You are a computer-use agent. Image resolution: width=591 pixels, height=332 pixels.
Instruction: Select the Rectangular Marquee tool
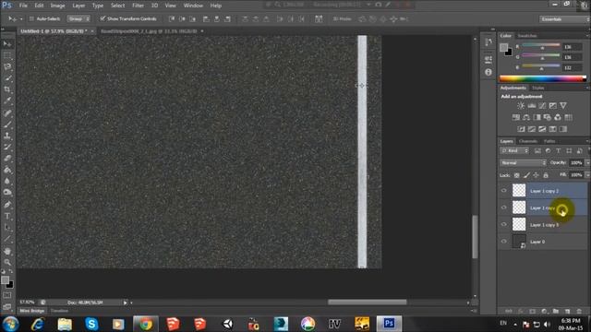(x=7, y=55)
